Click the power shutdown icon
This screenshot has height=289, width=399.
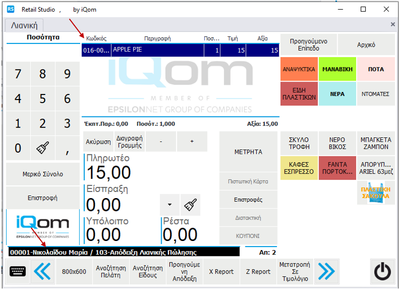pyautogui.click(x=382, y=272)
